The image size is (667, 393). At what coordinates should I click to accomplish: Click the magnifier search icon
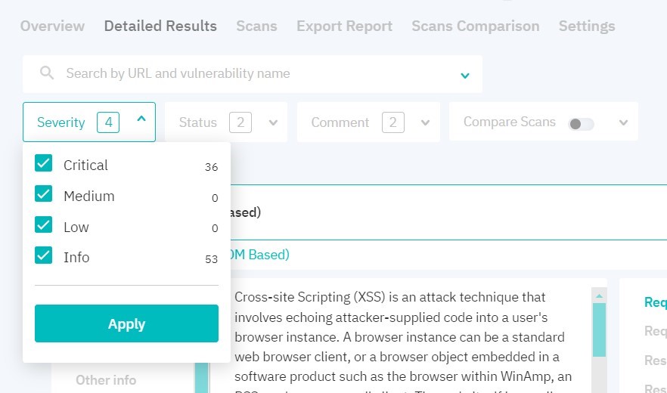pyautogui.click(x=47, y=73)
